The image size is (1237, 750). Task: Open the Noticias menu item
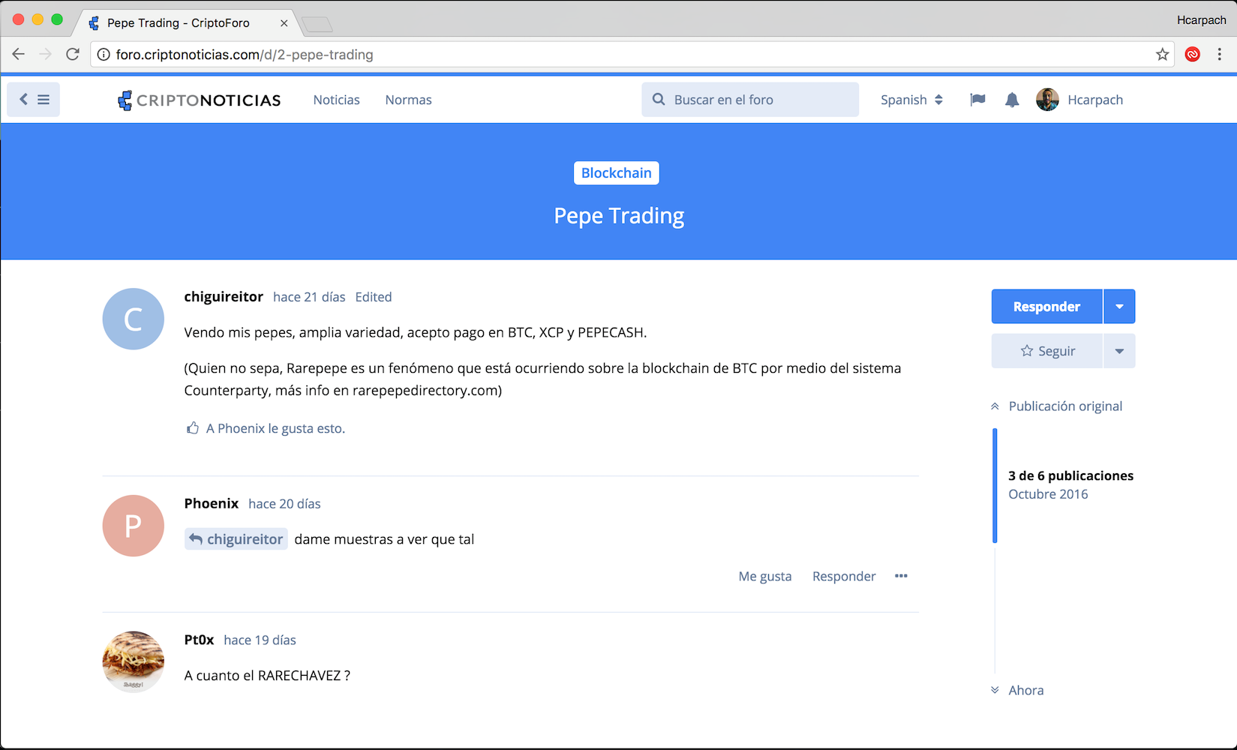336,100
